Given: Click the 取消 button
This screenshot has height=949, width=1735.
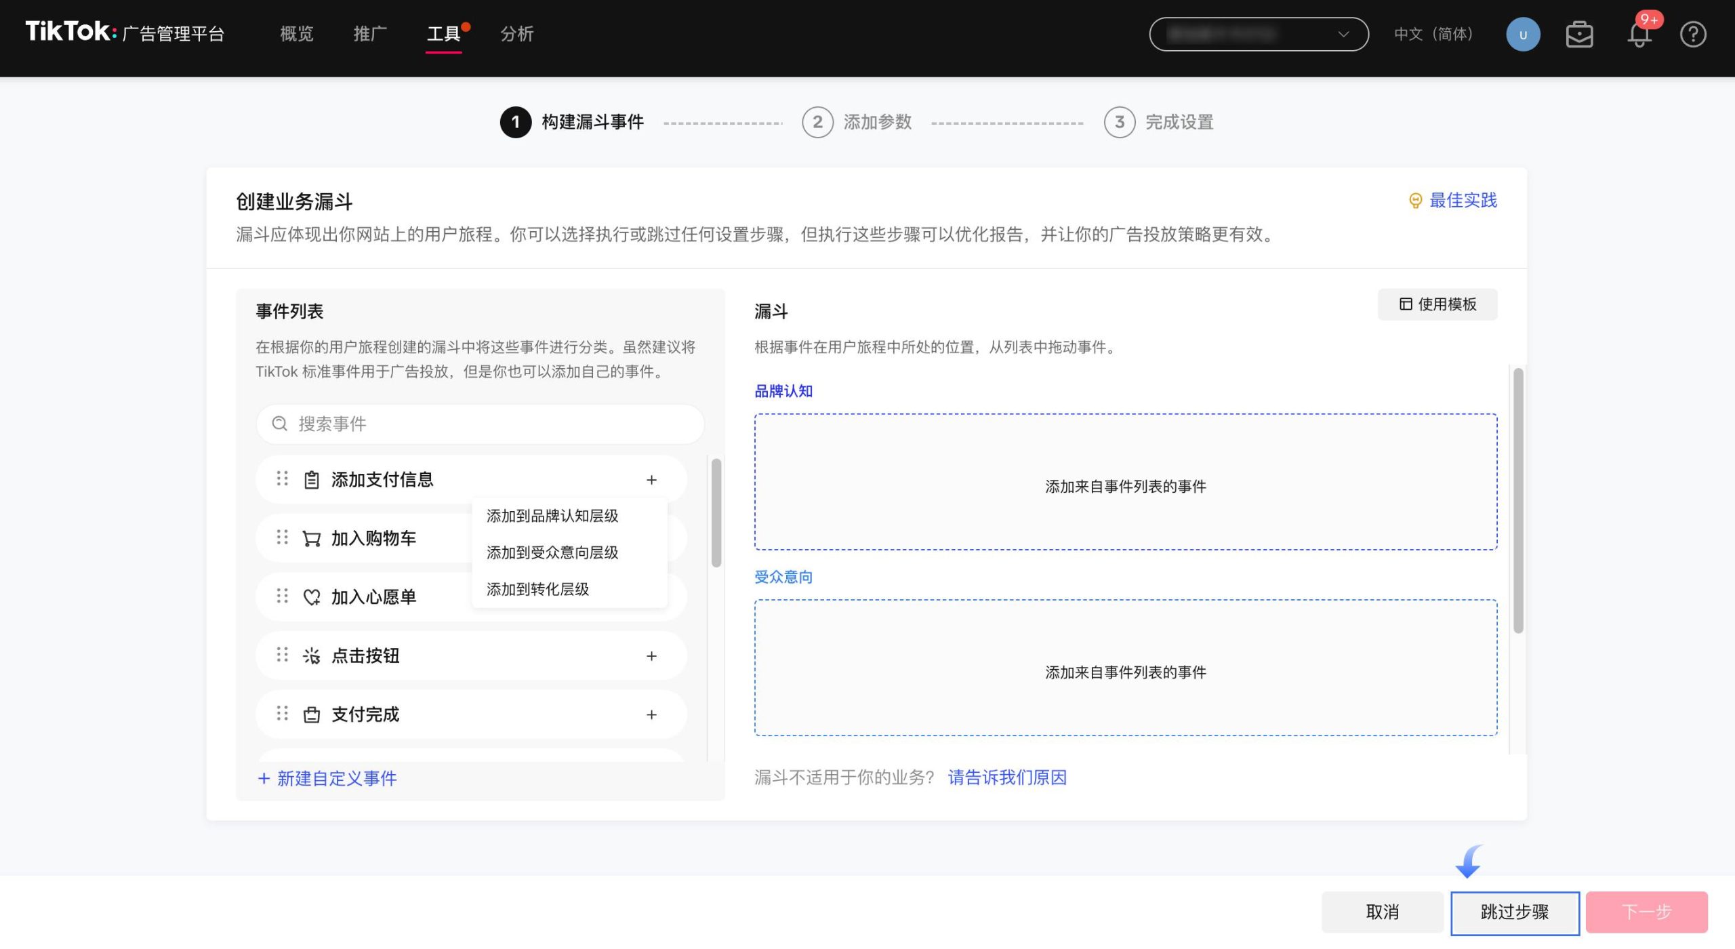Looking at the screenshot, I should [x=1382, y=912].
